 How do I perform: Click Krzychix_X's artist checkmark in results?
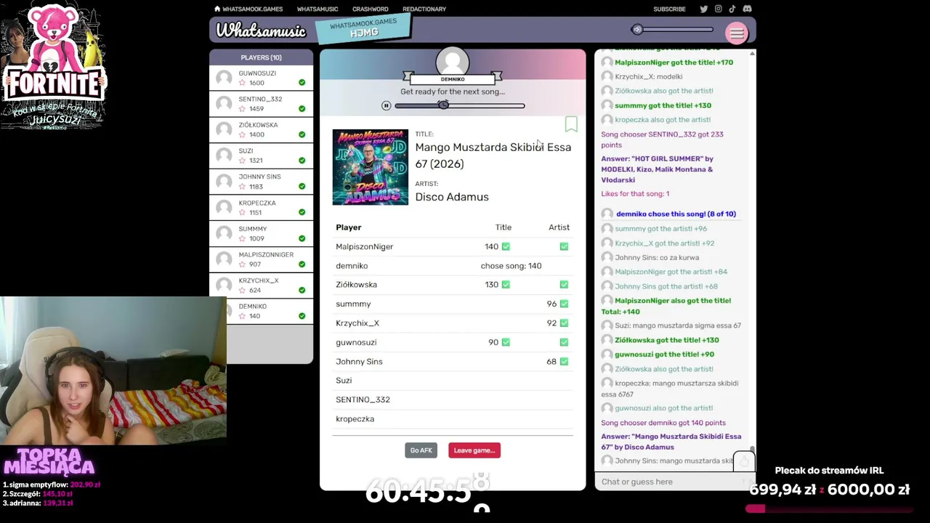(564, 323)
